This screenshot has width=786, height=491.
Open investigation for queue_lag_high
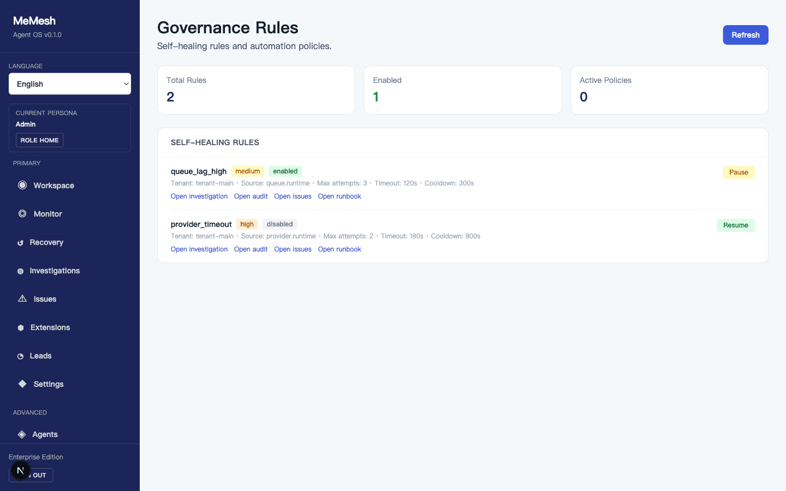[x=199, y=196]
